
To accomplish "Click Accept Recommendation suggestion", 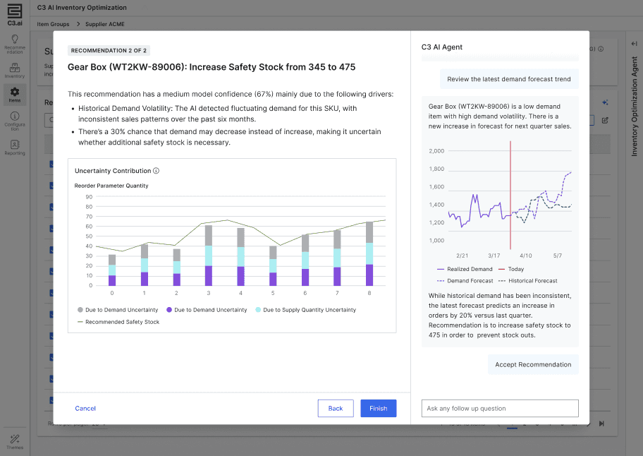I will (533, 364).
